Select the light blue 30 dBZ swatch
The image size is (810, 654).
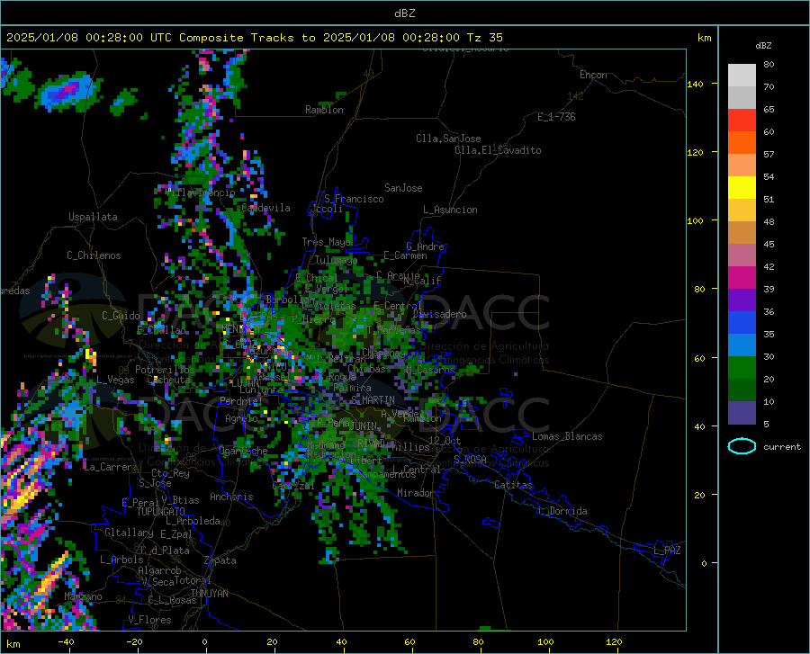tap(742, 345)
